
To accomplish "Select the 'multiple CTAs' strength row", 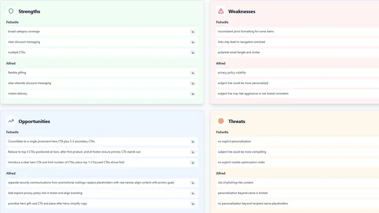I will point(102,53).
